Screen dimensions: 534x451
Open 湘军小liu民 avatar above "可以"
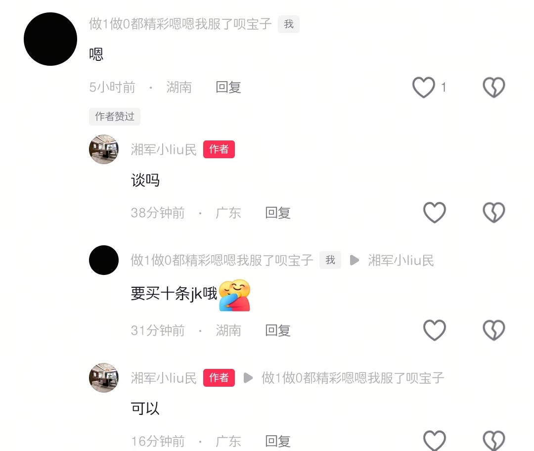click(x=104, y=378)
